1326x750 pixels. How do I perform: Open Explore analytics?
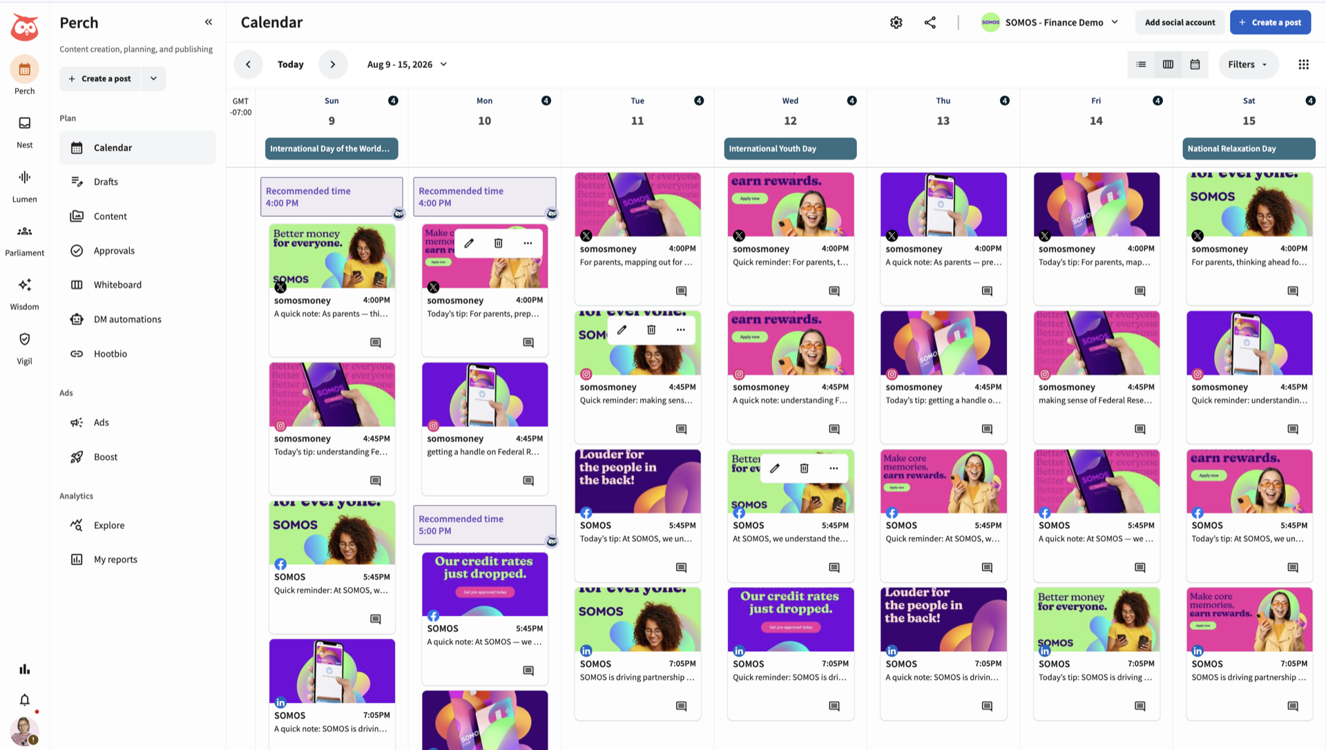coord(137,526)
